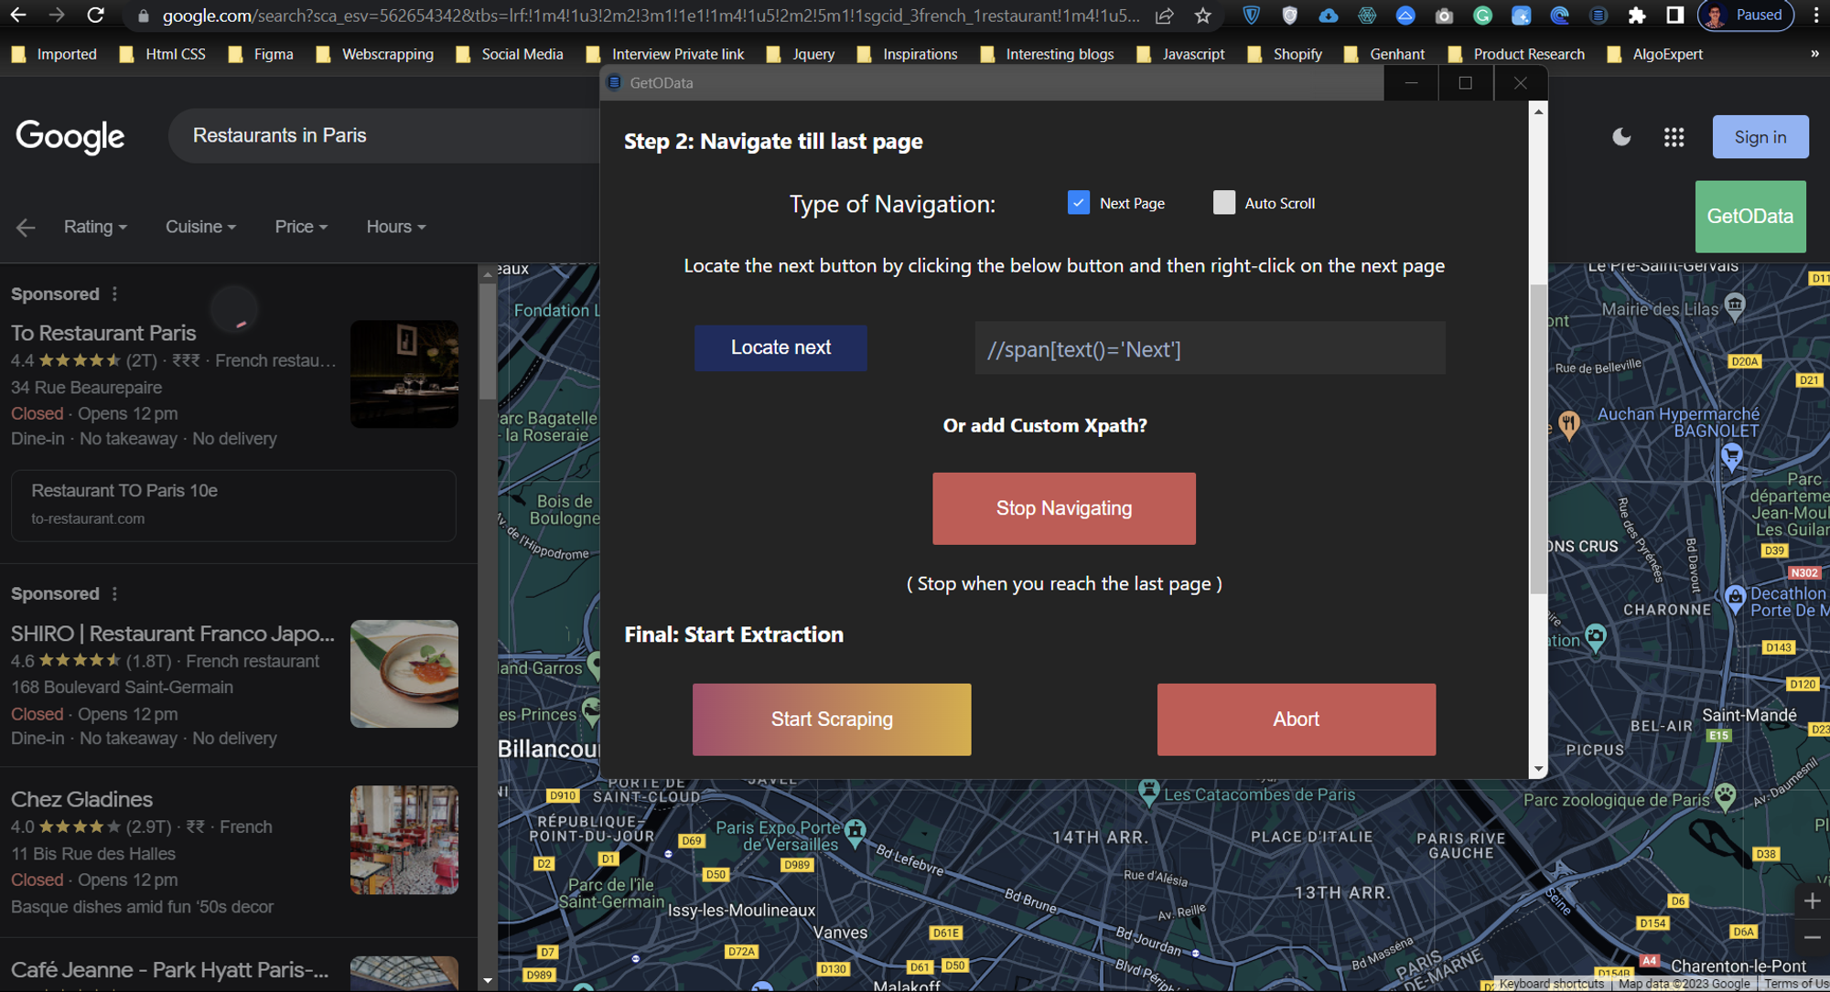Sign in to Google

tap(1760, 137)
